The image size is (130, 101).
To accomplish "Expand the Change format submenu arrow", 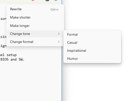I will click(59, 42).
